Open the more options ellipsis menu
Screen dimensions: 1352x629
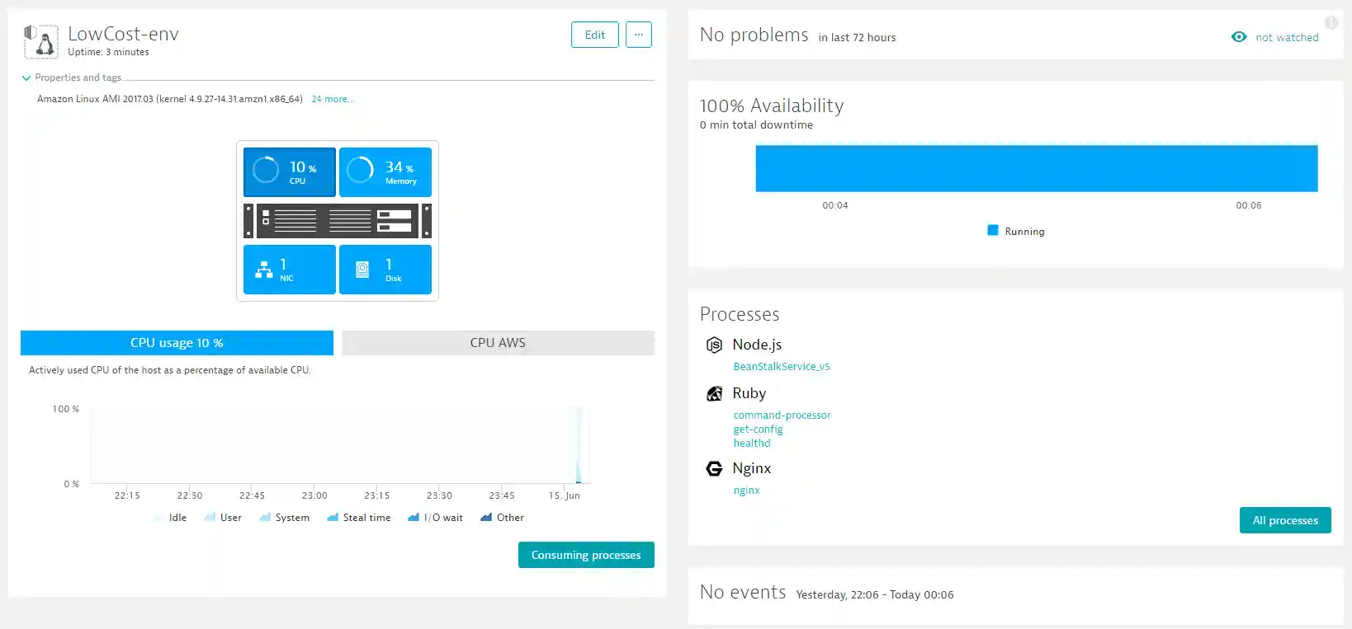[639, 35]
